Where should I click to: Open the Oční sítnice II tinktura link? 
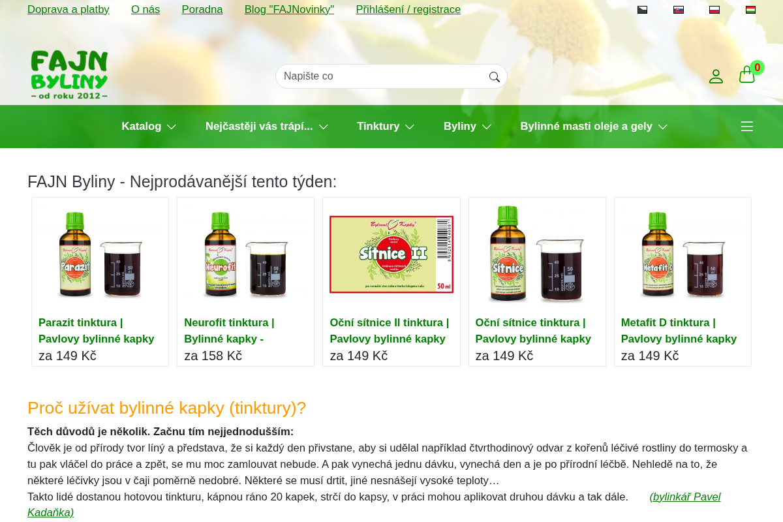pos(390,331)
